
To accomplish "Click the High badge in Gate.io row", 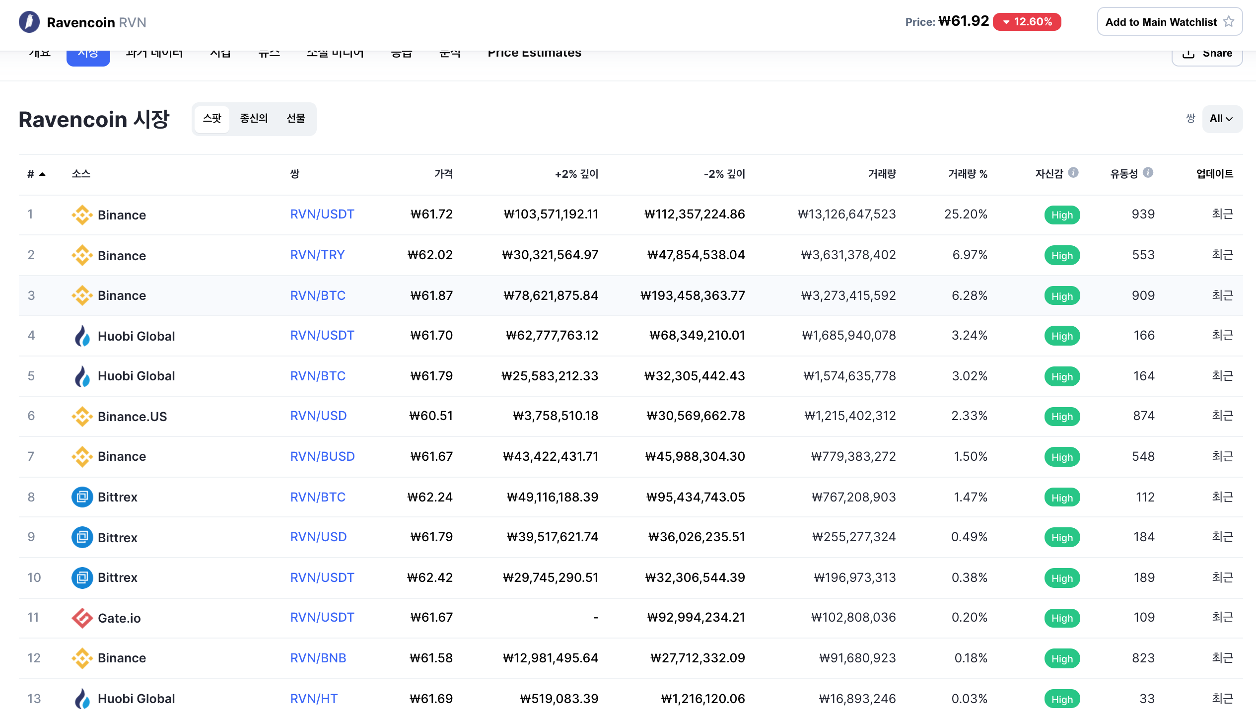I will [x=1062, y=618].
